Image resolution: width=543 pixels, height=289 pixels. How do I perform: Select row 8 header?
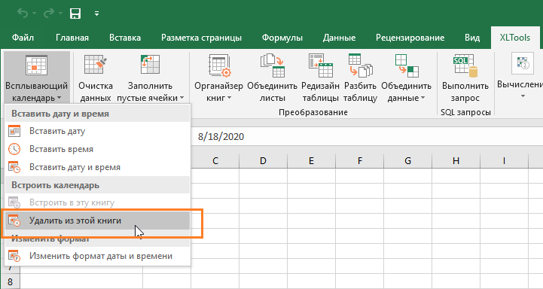pos(10,281)
